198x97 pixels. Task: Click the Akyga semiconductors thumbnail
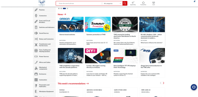[x=152, y=56]
